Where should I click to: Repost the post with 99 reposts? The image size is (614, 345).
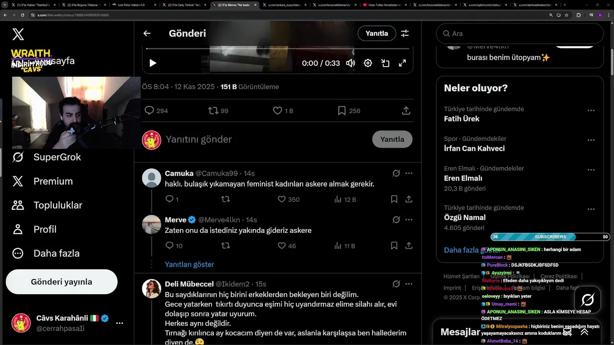coord(218,111)
